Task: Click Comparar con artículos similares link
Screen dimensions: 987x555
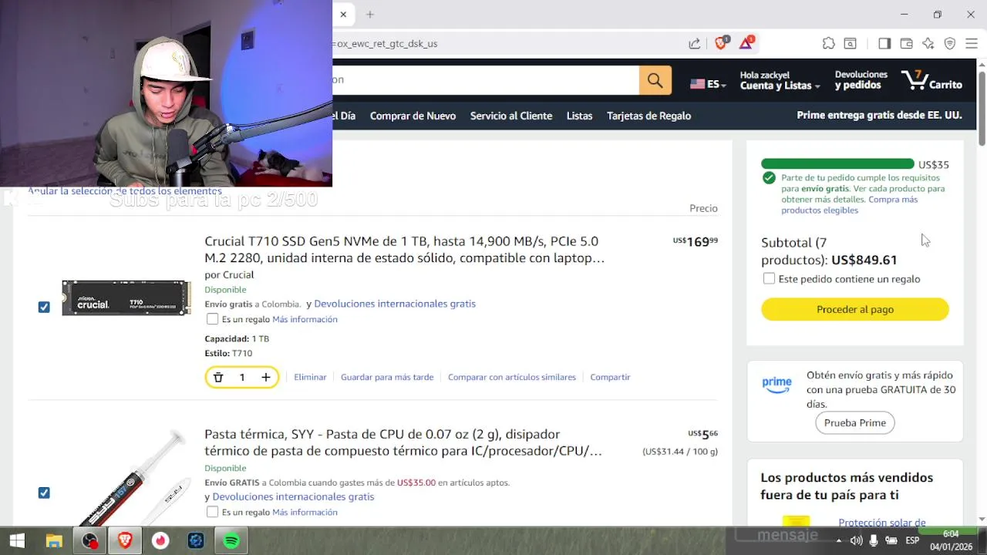Action: tap(512, 377)
